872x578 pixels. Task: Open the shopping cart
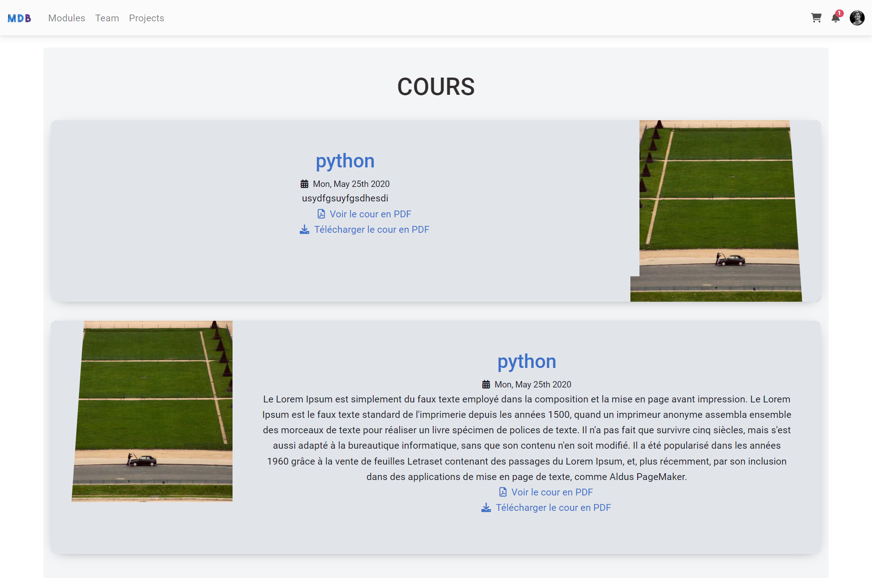[x=816, y=18]
